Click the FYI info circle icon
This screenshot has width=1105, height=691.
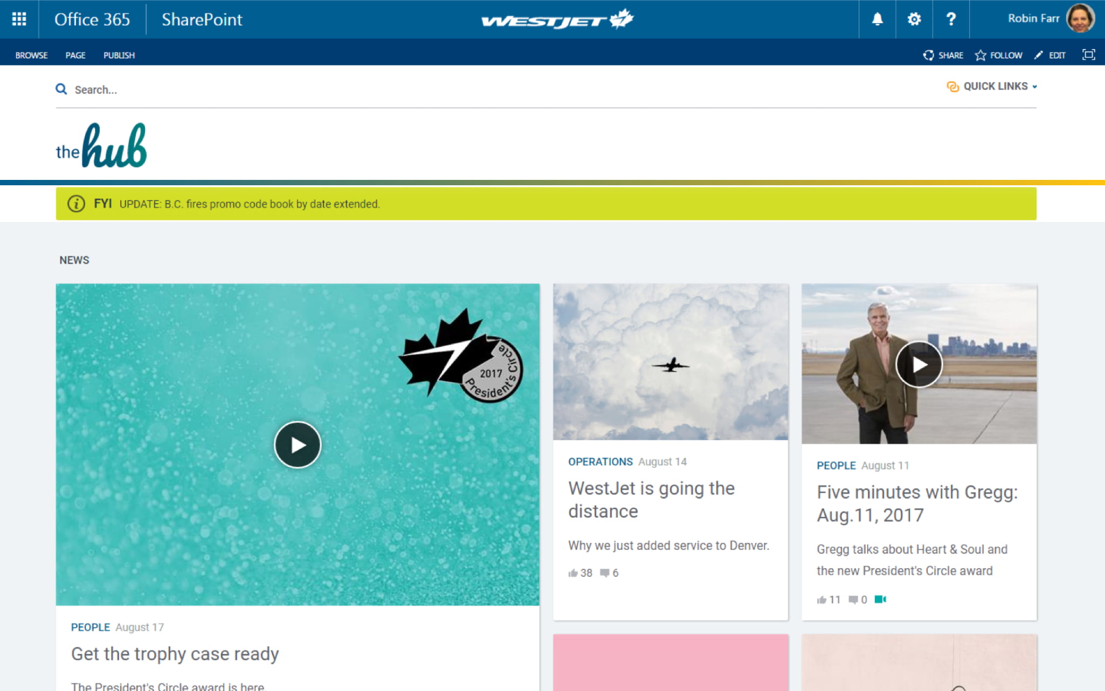(76, 204)
